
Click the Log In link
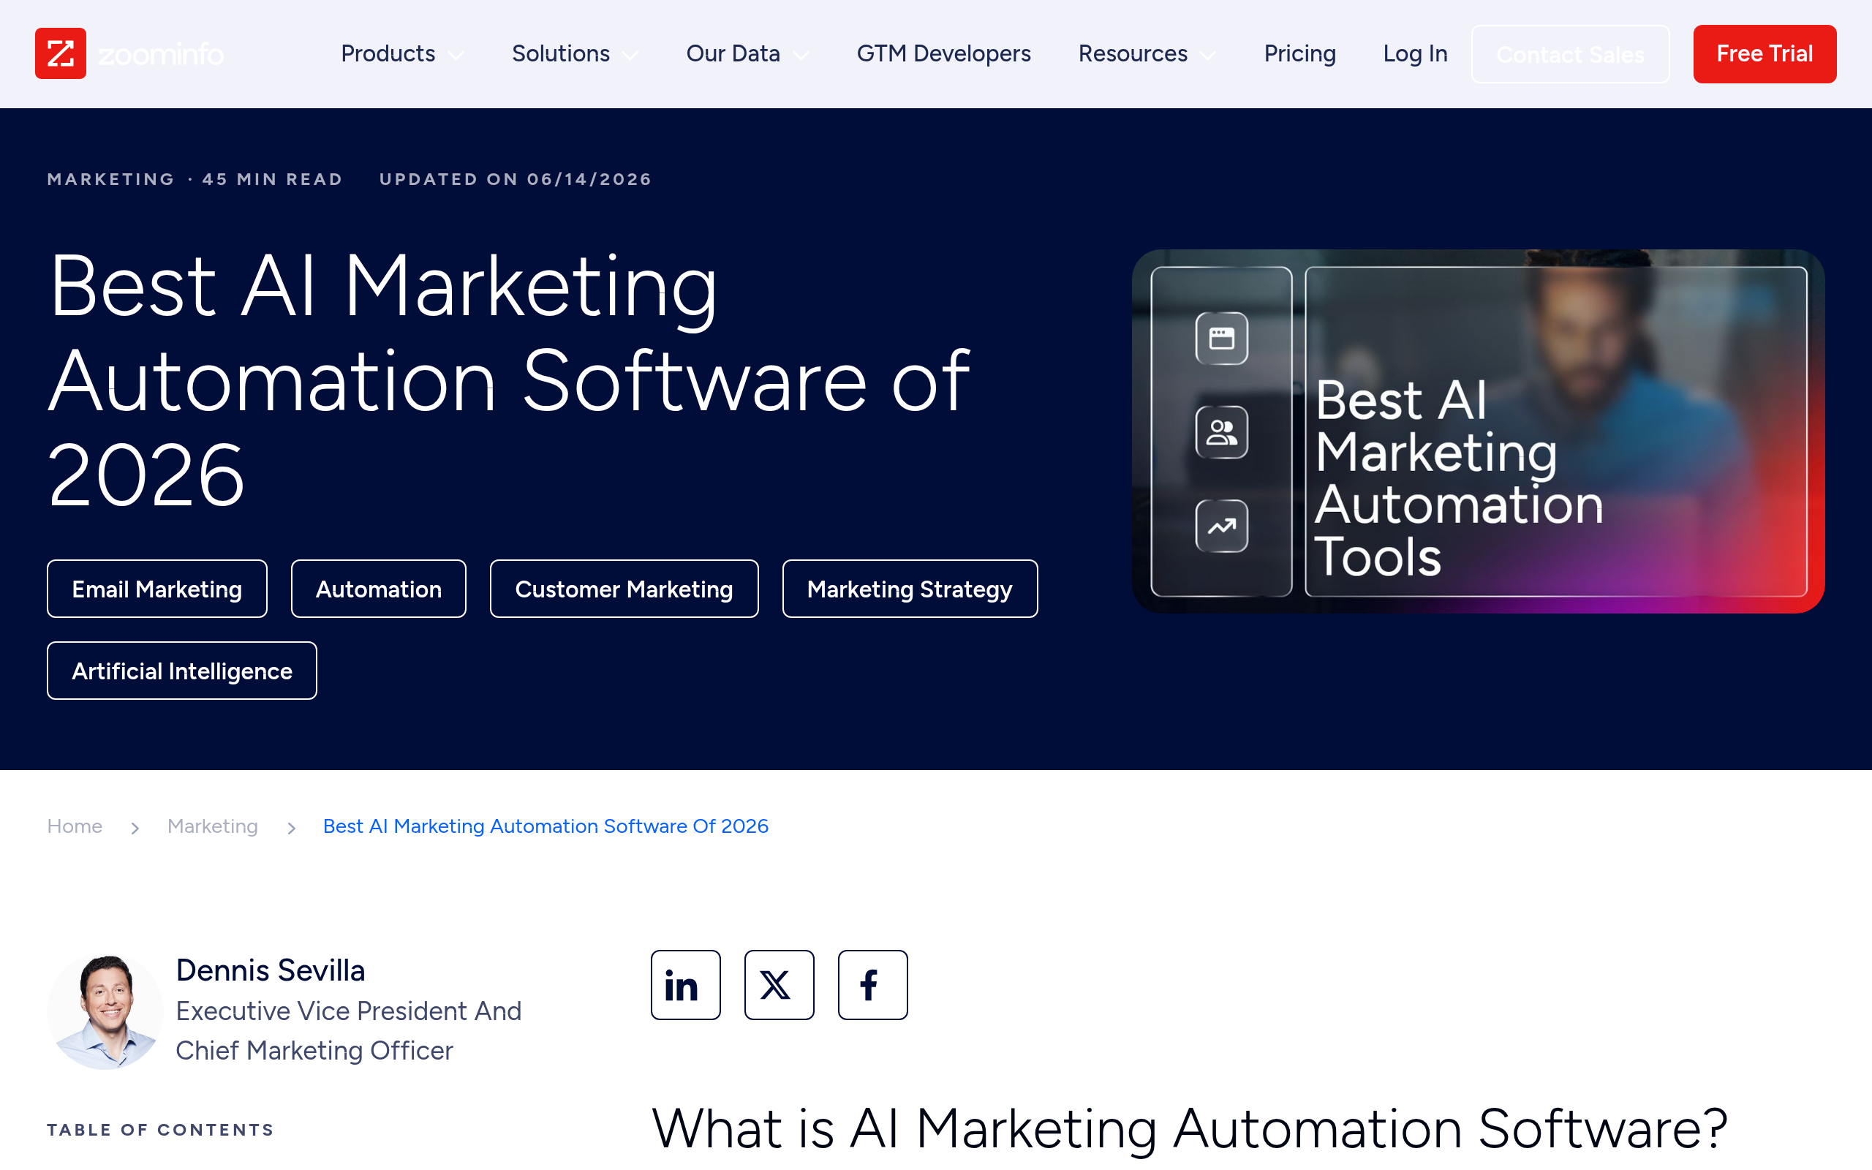1415,53
